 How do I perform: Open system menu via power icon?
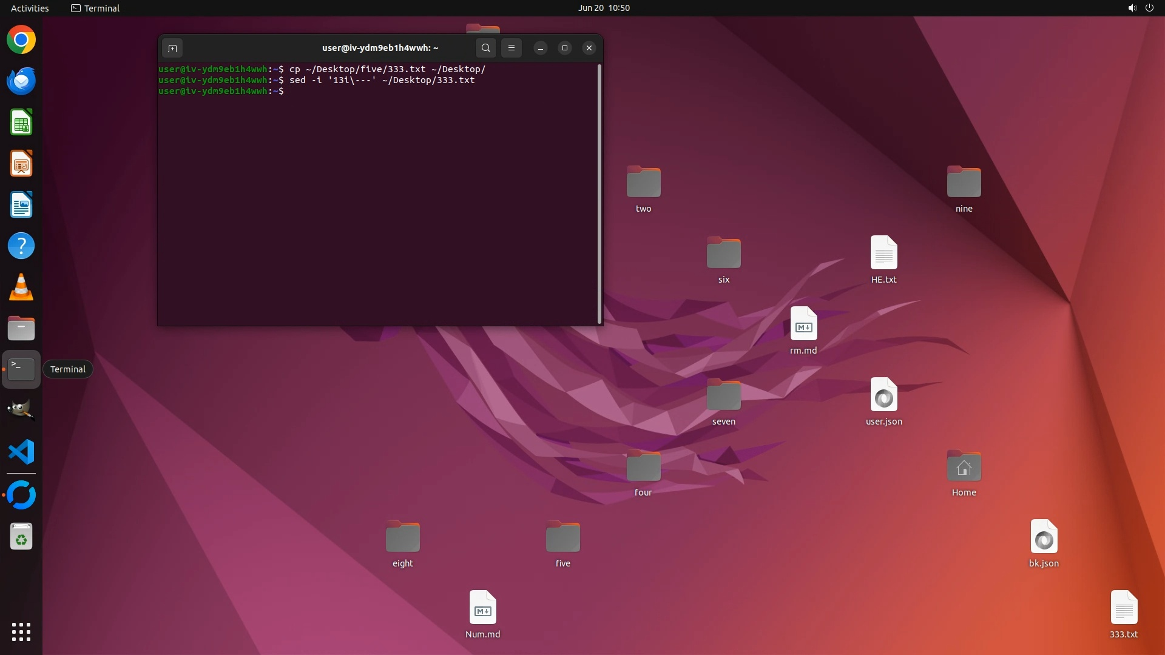click(x=1149, y=8)
